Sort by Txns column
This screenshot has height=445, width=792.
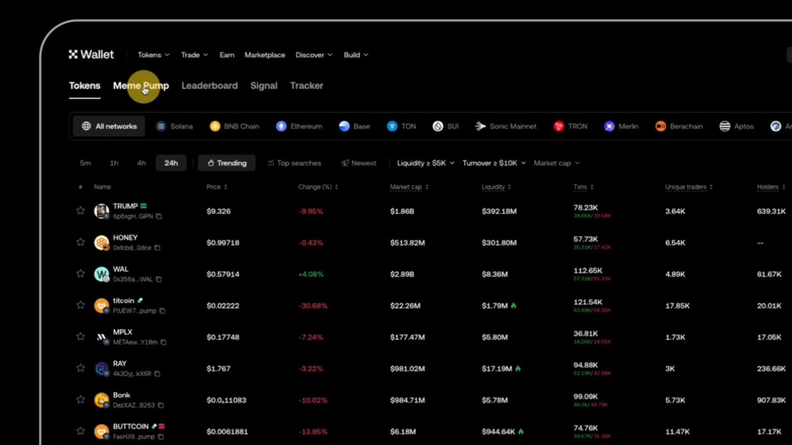click(583, 187)
